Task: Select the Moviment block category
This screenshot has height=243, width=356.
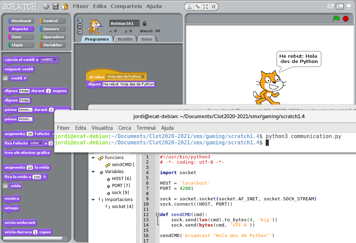Action: pyautogui.click(x=21, y=21)
